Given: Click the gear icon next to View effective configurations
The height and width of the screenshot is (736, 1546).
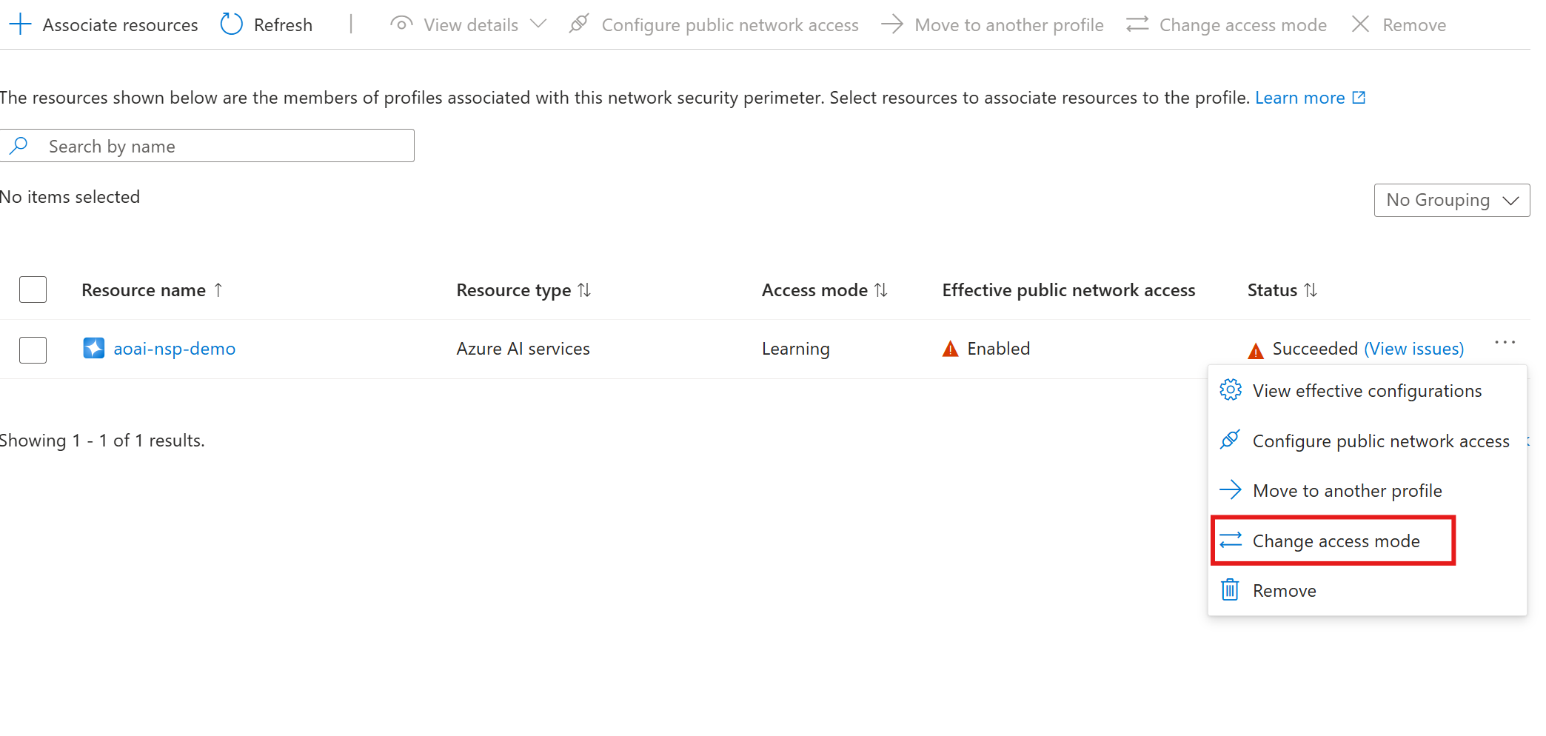Looking at the screenshot, I should click(1230, 389).
